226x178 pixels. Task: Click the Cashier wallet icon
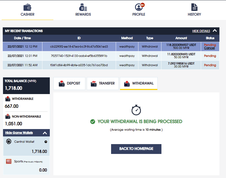point(27,7)
